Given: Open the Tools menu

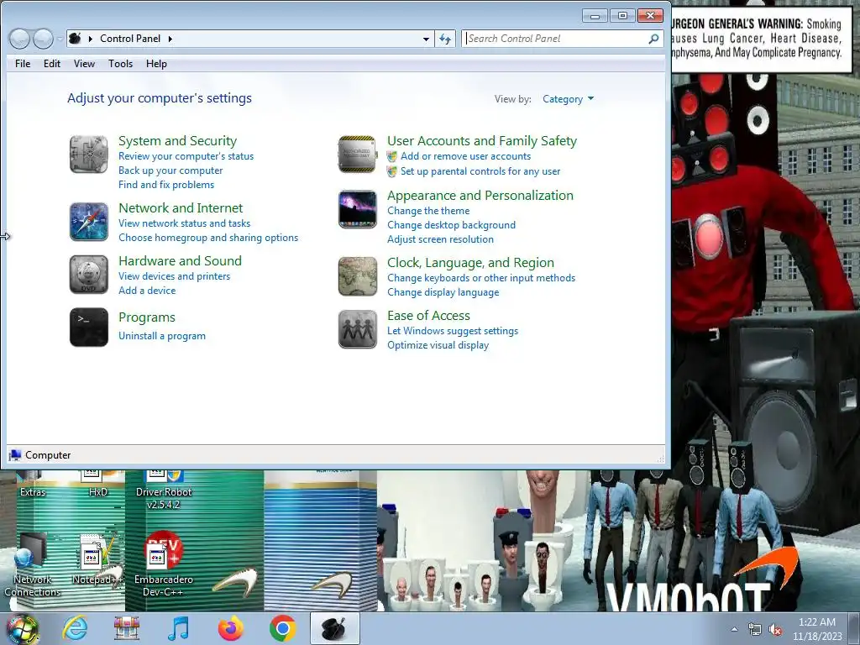Looking at the screenshot, I should (x=121, y=64).
